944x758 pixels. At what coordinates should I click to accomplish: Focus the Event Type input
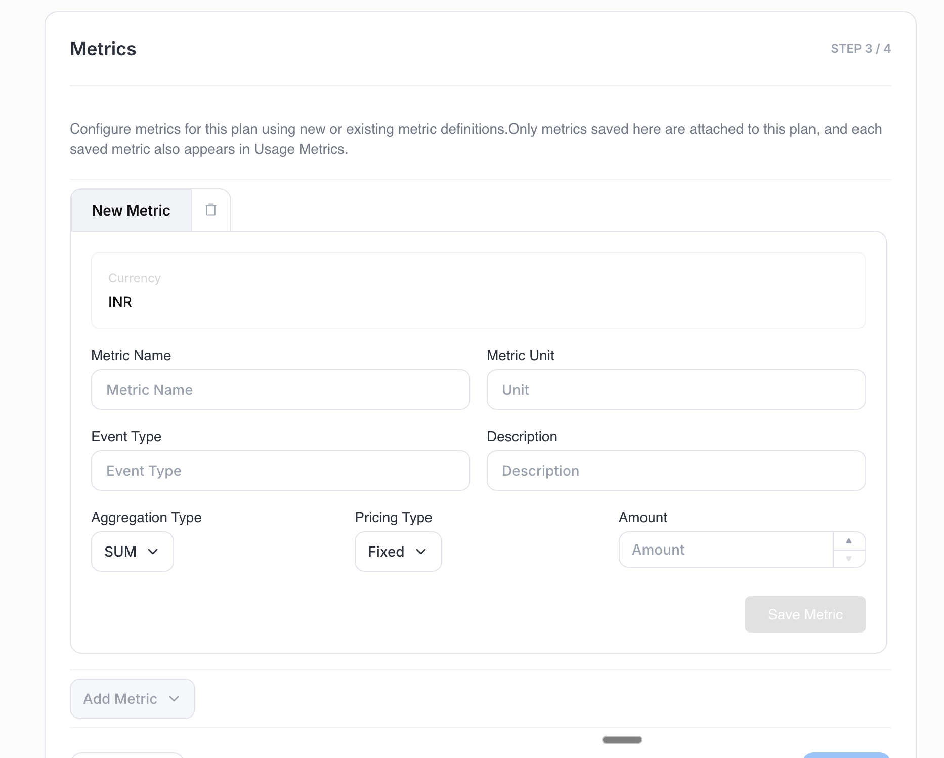pos(281,471)
